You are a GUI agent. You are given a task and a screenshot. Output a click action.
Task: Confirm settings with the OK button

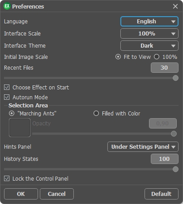tap(21, 194)
